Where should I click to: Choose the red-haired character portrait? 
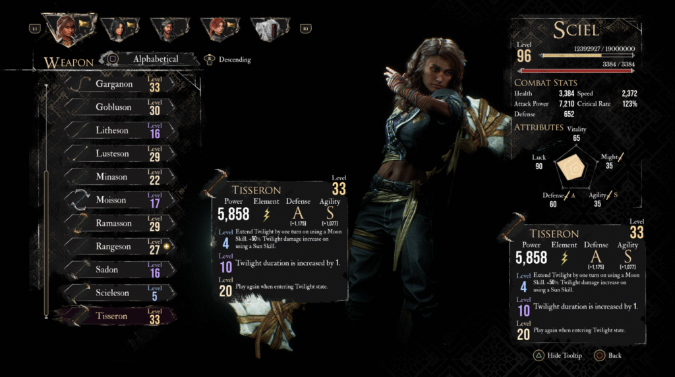(x=220, y=29)
